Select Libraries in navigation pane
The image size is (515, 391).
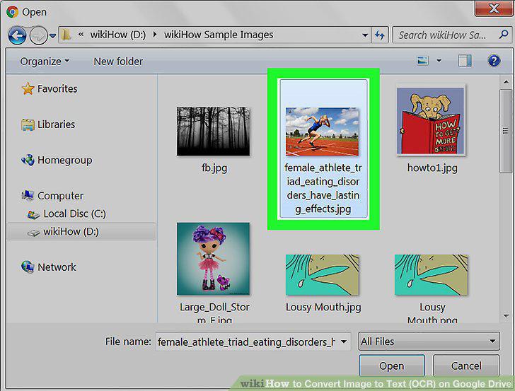pyautogui.click(x=56, y=124)
